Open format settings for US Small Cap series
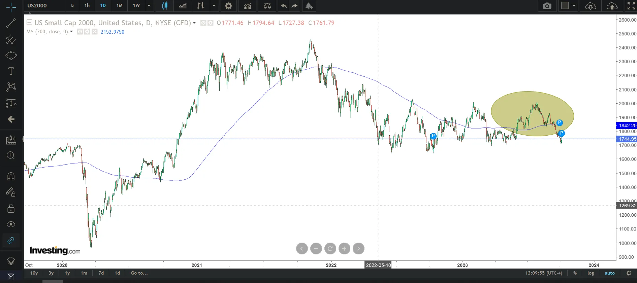This screenshot has height=283, width=637. 211,23
